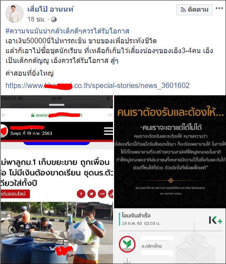Viewport: 226px width, 264px height.
Task: Click the Twitter share round icon
Action: (92, 194)
